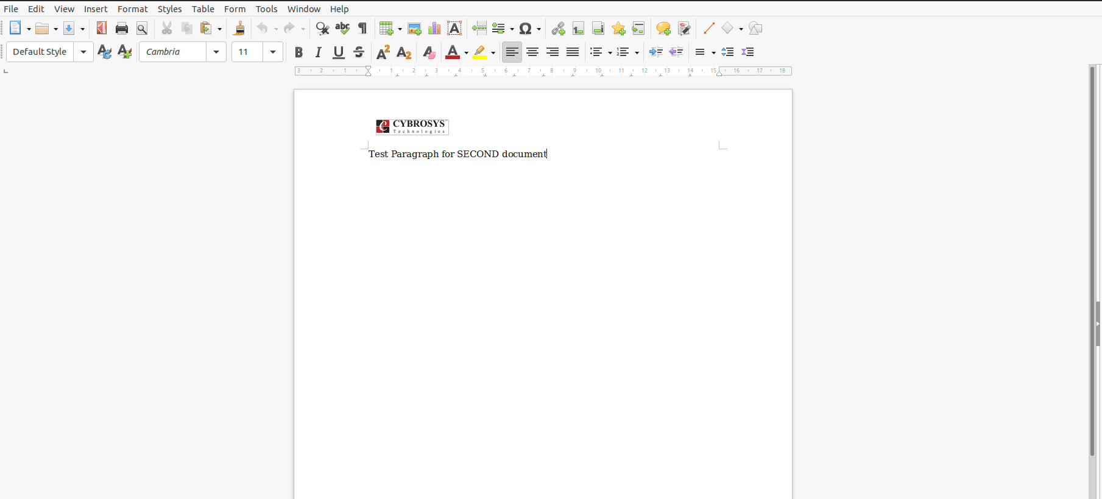Open the Tools menu
Image resolution: width=1102 pixels, height=499 pixels.
tap(266, 9)
